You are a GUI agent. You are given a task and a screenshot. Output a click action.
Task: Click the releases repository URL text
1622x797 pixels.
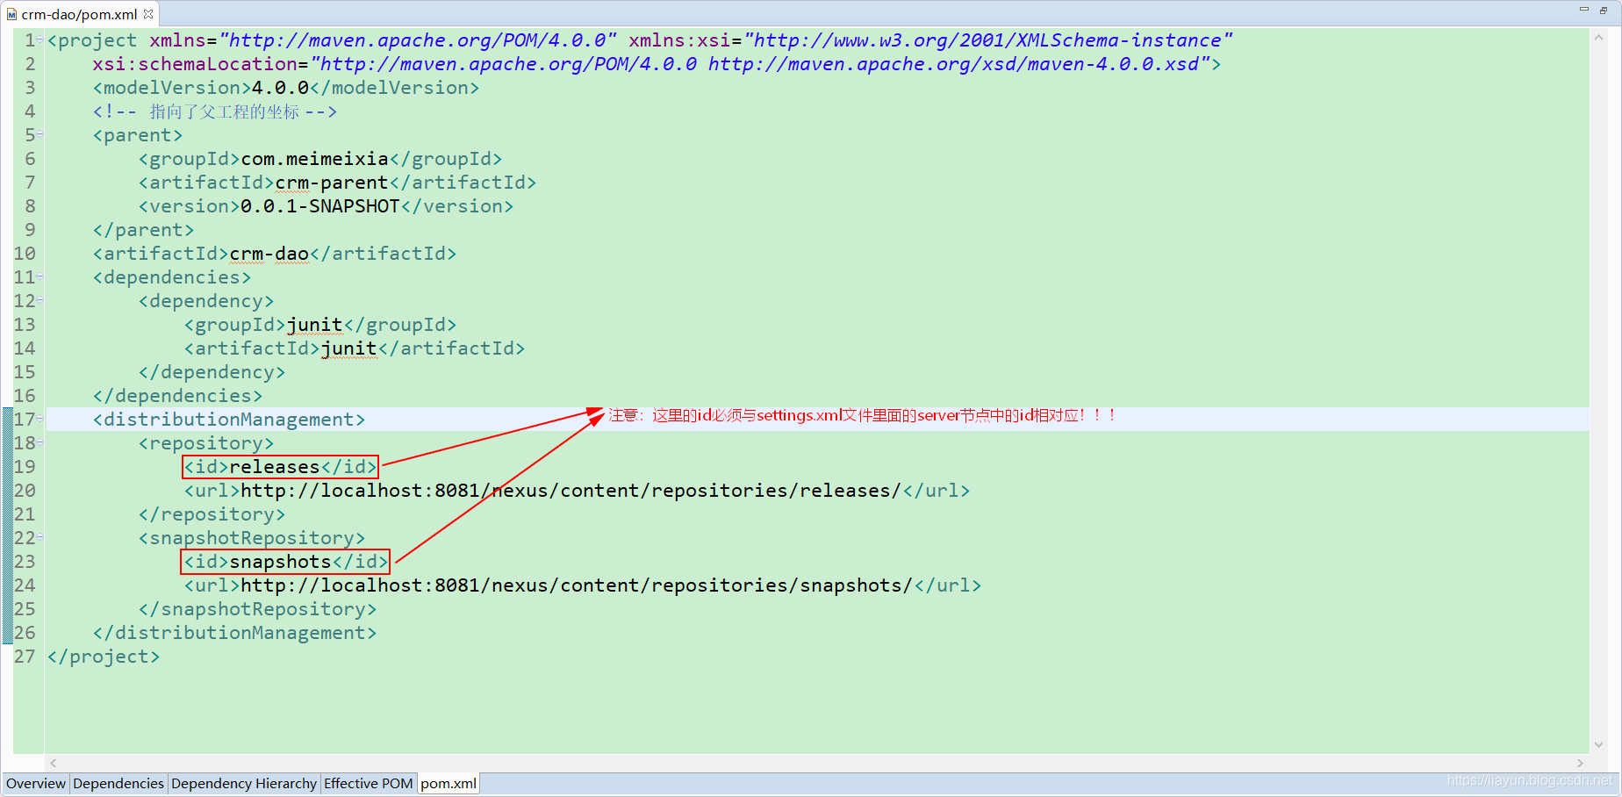pos(571,491)
